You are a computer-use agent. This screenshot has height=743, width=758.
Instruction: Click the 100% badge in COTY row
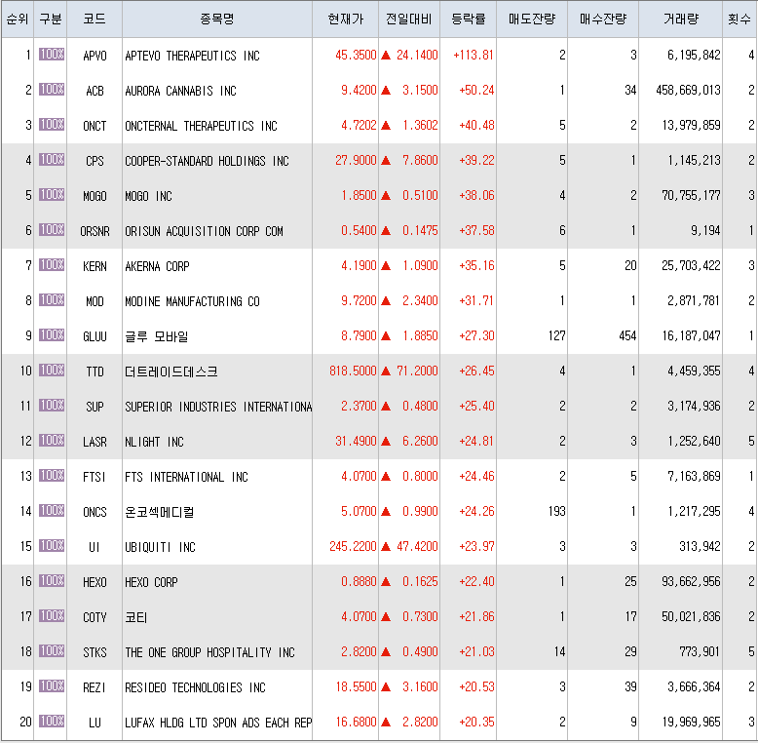(52, 615)
